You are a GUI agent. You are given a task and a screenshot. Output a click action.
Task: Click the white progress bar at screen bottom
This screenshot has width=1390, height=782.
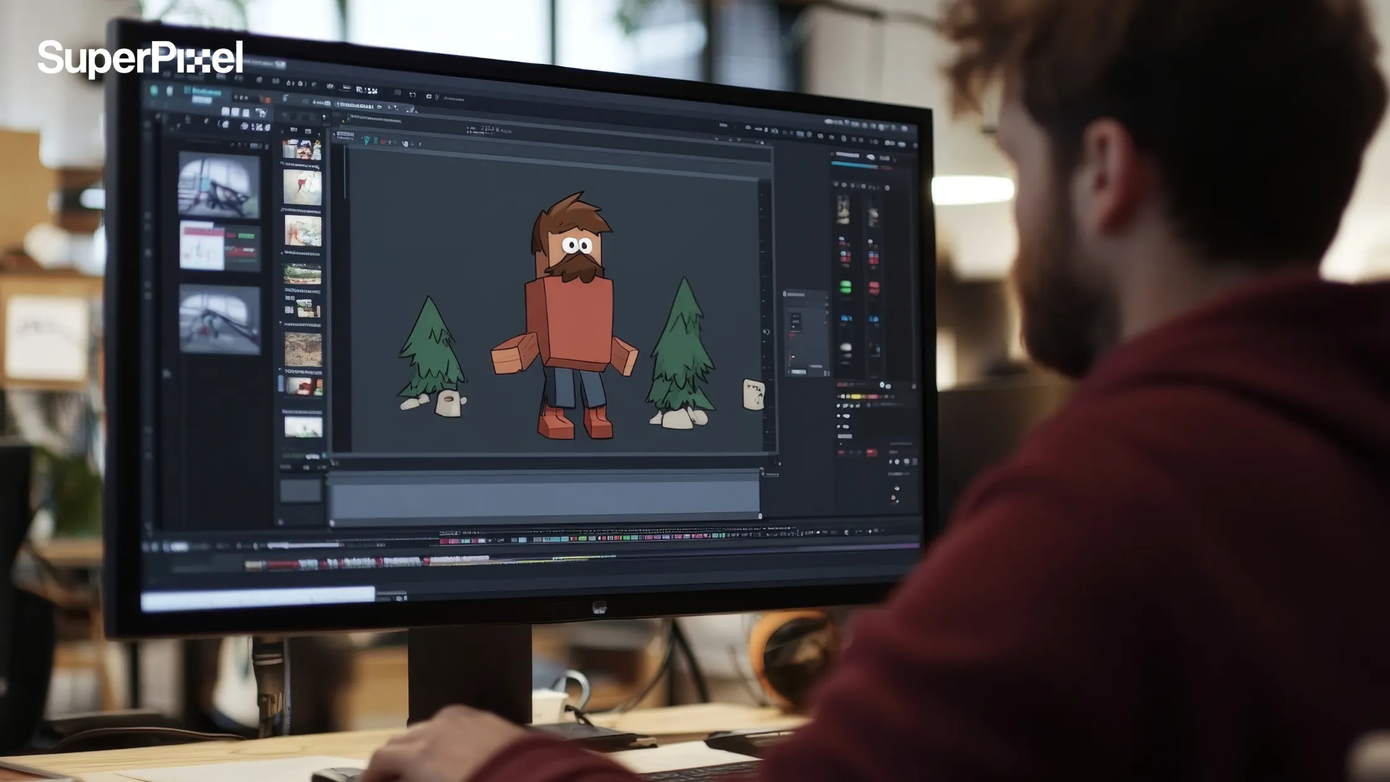point(258,598)
